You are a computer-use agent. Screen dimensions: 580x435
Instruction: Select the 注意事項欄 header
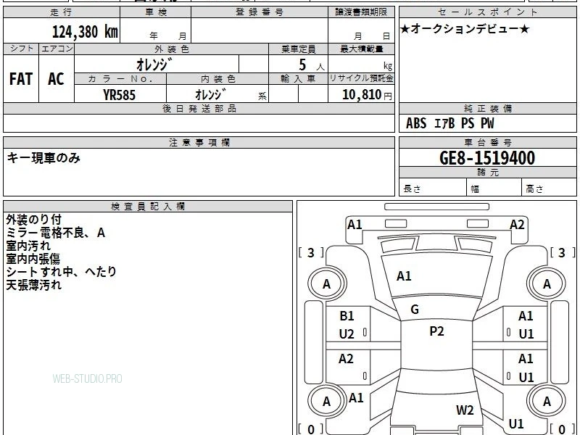pos(199,142)
